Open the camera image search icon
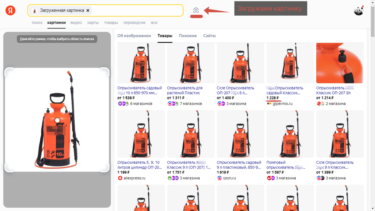The image size is (375, 211). [x=196, y=10]
